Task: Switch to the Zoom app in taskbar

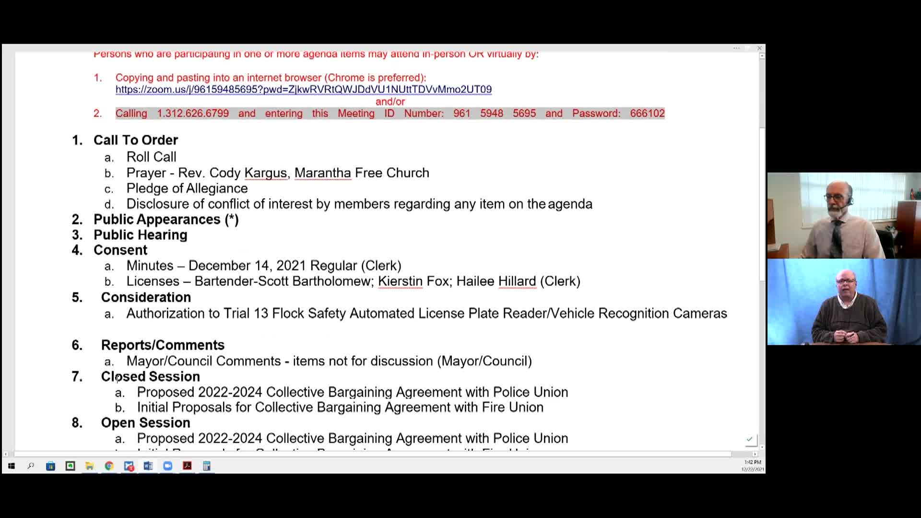Action: click(167, 466)
